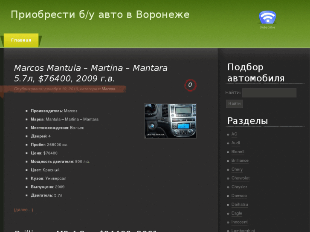Select the Пробег: 268000 км. text line
The image size is (310, 232).
coord(49,145)
